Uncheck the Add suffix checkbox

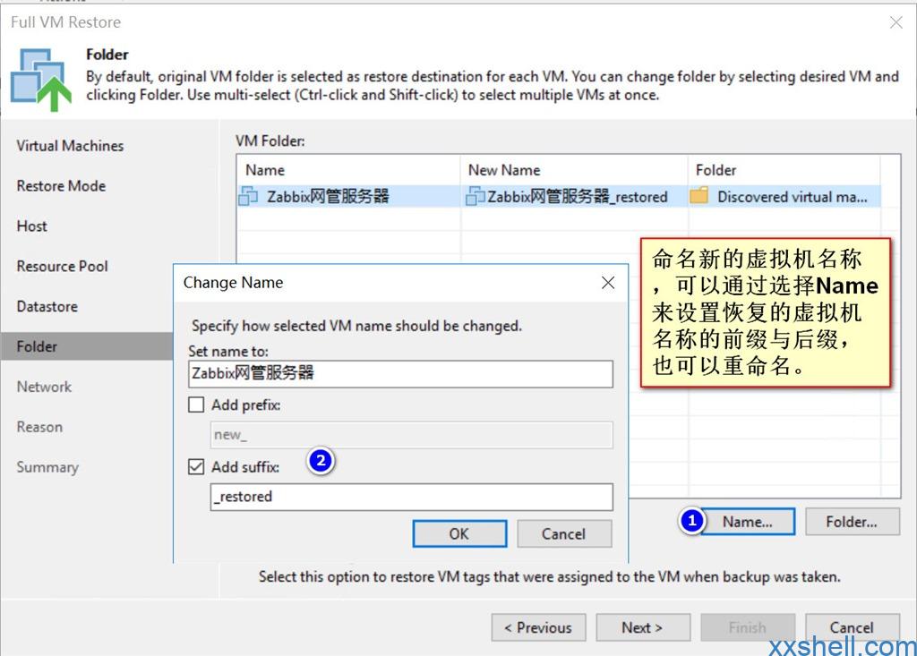pyautogui.click(x=196, y=466)
